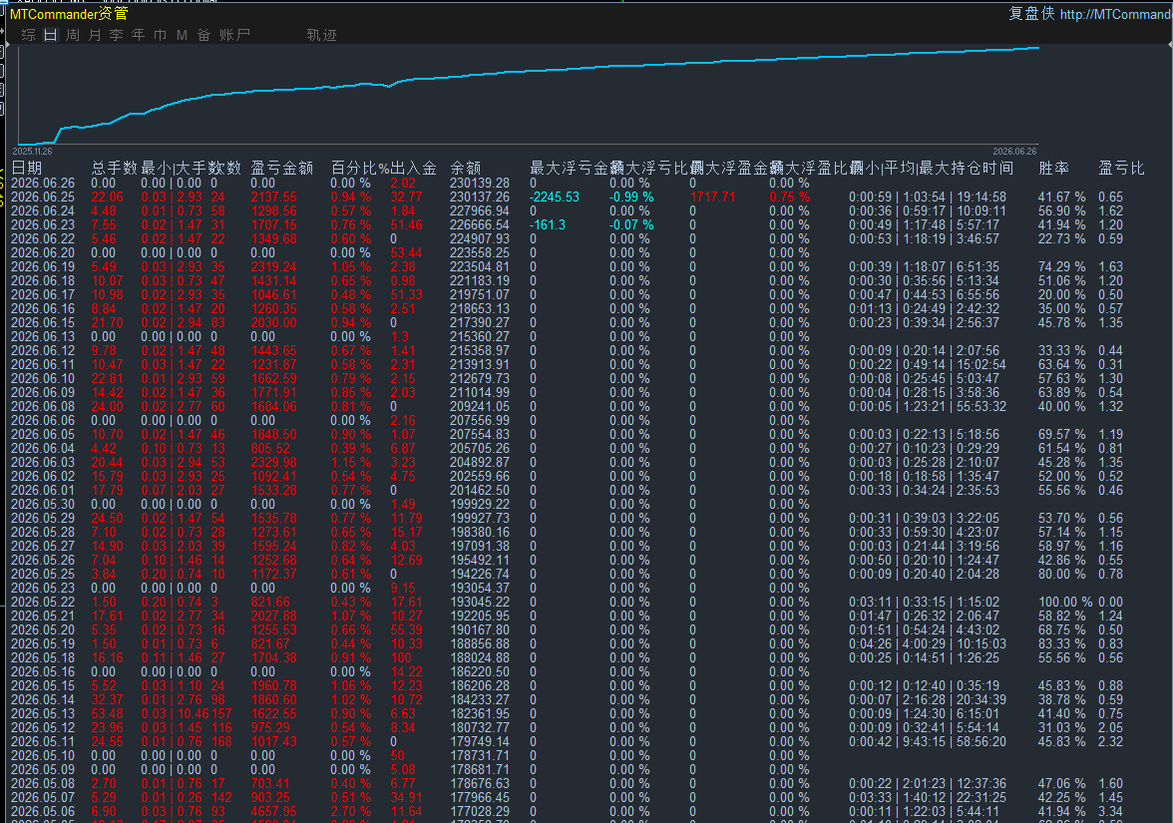
Task: Click the 日期 column header
Action: [x=27, y=169]
